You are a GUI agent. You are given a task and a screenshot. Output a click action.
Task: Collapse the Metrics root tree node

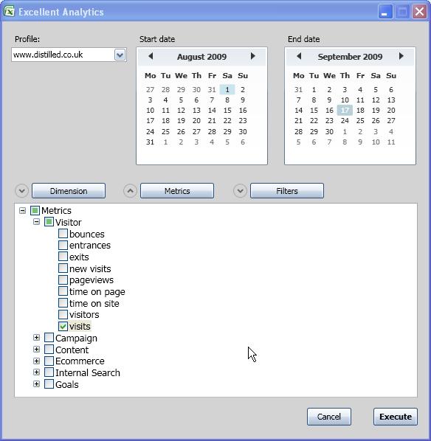pyautogui.click(x=23, y=210)
